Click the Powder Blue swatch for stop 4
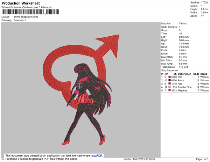This screenshot has height=162, width=210. click(169, 87)
